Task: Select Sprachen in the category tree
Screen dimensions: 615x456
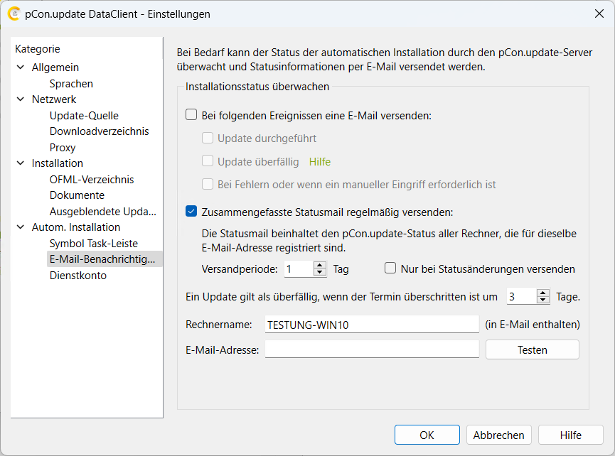Action: pos(71,84)
